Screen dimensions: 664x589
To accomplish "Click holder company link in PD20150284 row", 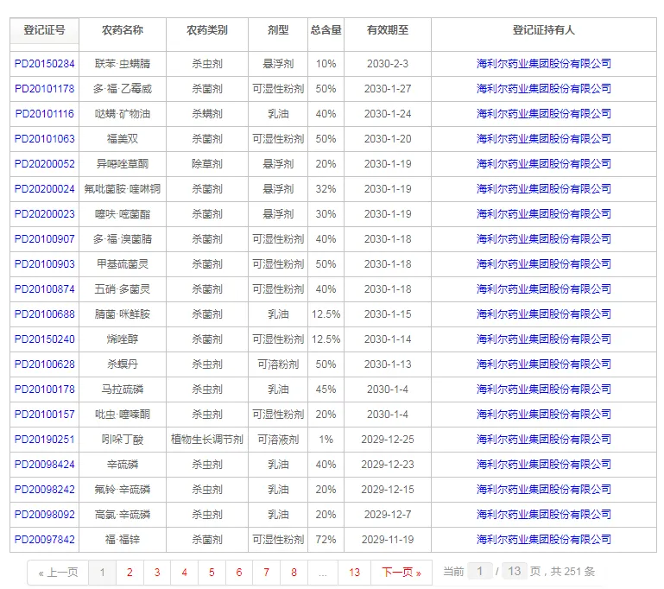I will (544, 64).
